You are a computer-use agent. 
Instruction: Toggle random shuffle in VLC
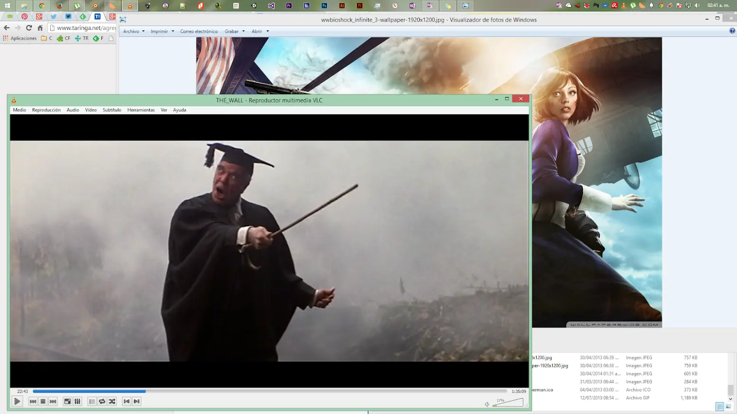pos(112,401)
